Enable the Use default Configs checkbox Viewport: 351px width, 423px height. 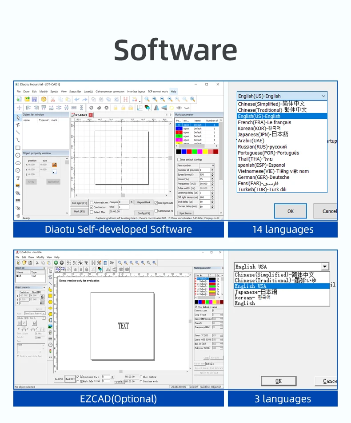tap(179, 159)
